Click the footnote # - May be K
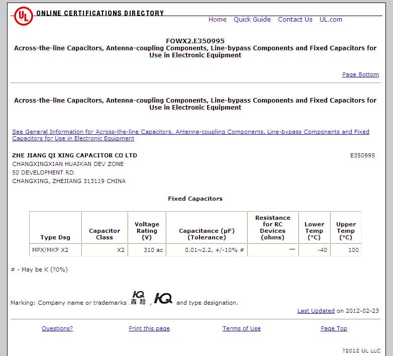The height and width of the screenshot is (356, 393). [x=39, y=270]
